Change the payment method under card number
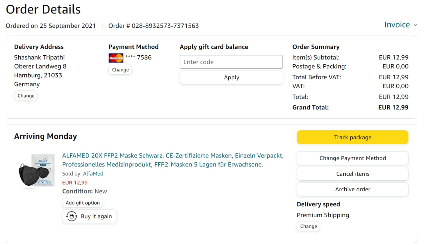Viewport: 425px width, 245px height. 120,70
